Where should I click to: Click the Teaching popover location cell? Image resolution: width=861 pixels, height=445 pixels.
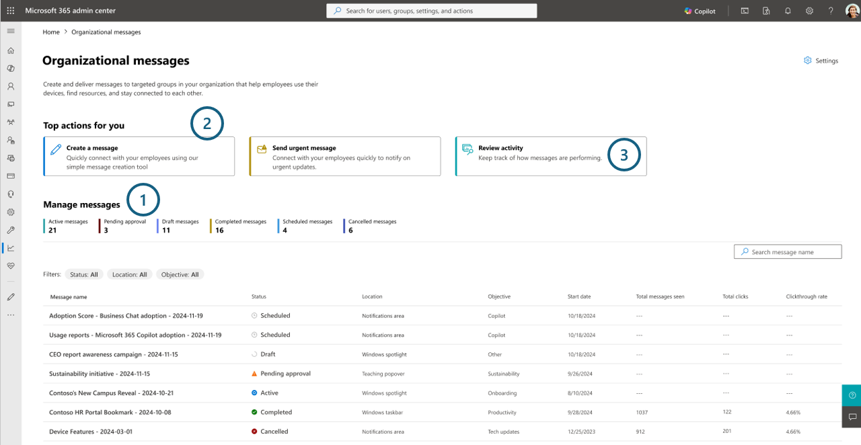pos(383,374)
